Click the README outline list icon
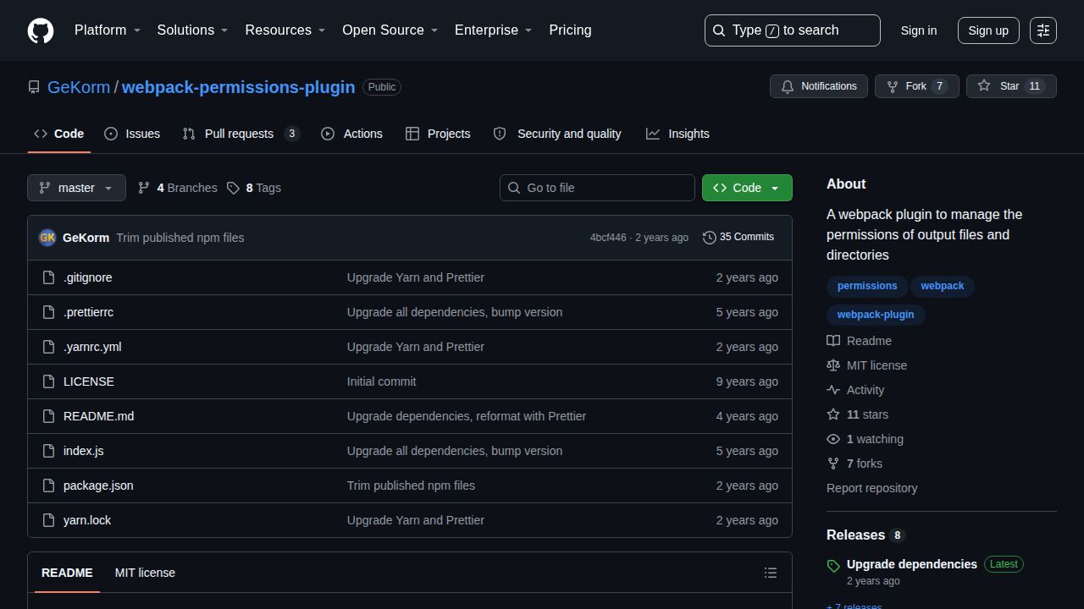 click(x=771, y=573)
